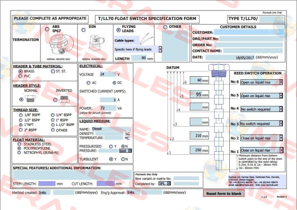The width and height of the screenshot is (297, 210).
Task: Click the PRESSURE value field
Action: pos(108,151)
